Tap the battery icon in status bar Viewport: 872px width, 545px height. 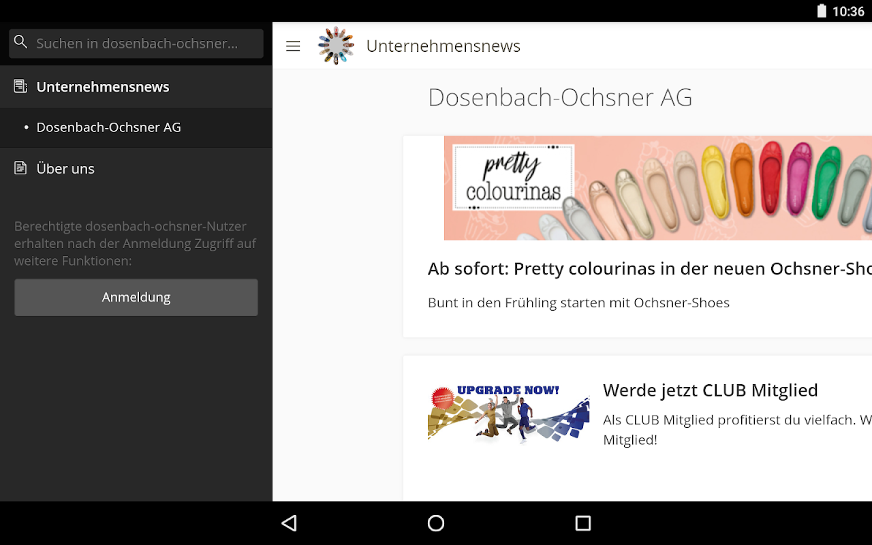coord(822,11)
